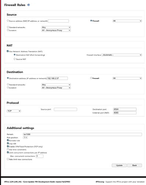Image resolution: width=146 pixels, height=185 pixels.
Task: Enable Use time constraints checkbox
Action: (x=8, y=149)
